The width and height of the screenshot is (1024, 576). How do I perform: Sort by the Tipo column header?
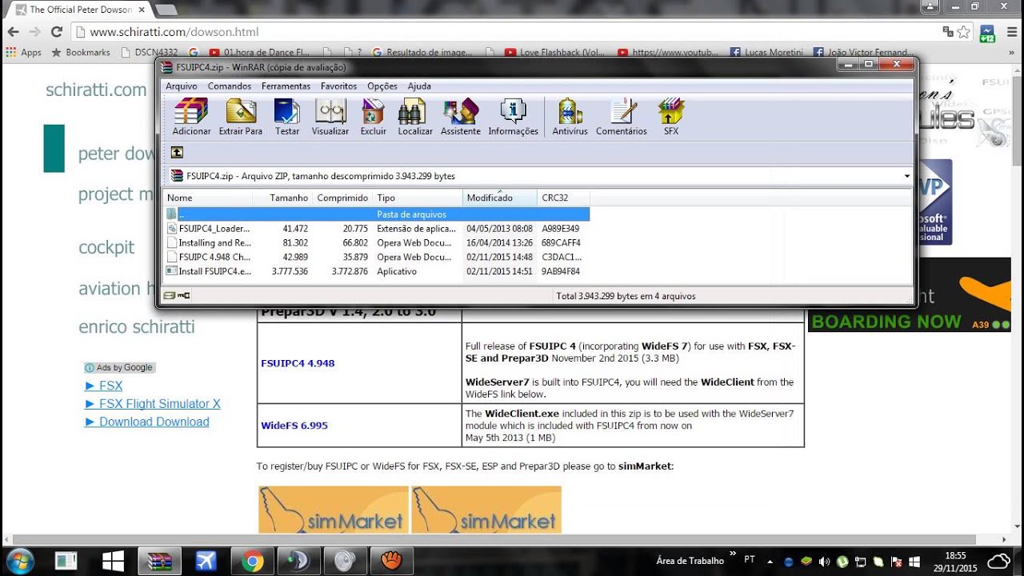418,198
